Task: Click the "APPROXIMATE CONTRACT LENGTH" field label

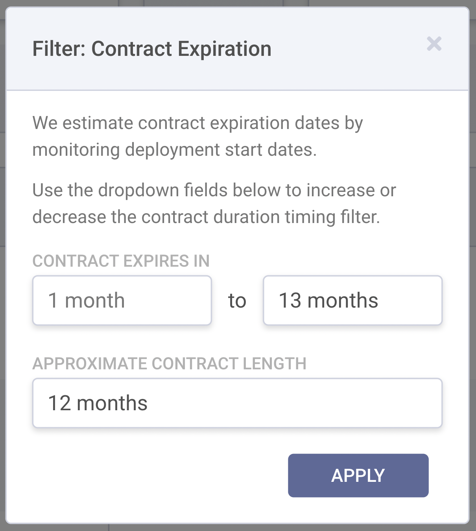Action: [169, 364]
